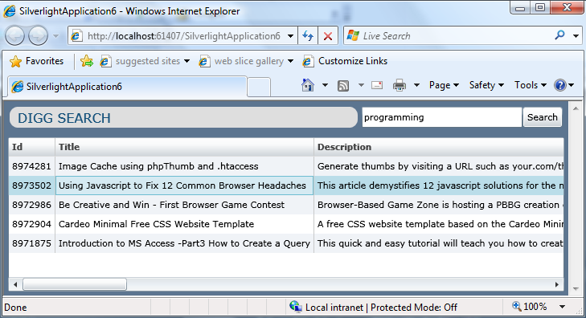Go back with the browser Back arrow
This screenshot has height=318, width=586.
[14, 36]
